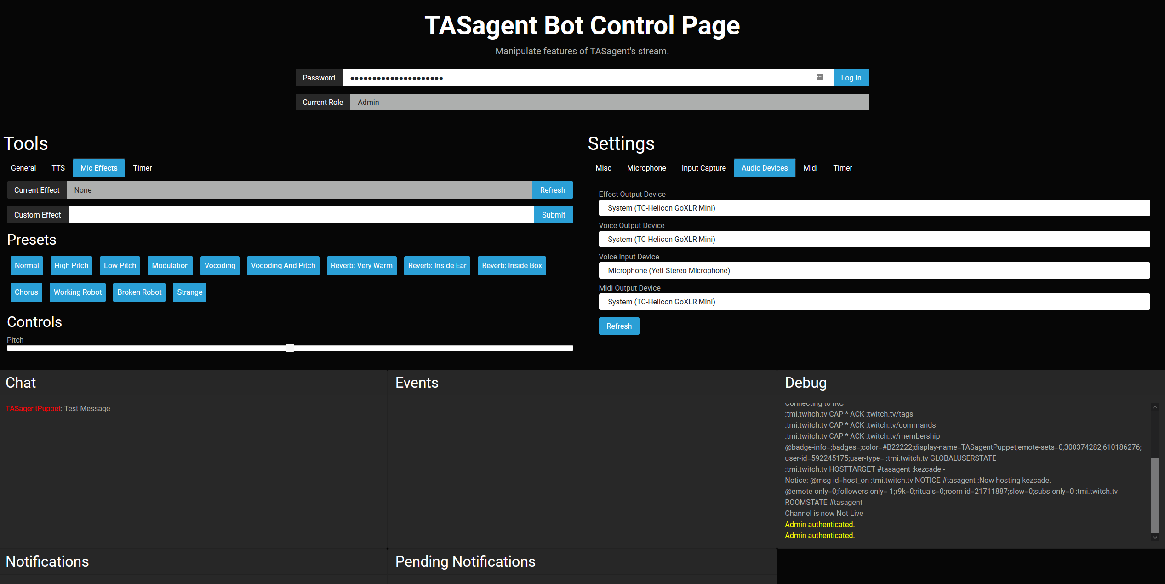
Task: Open the Input Capture settings tab
Action: pos(703,168)
